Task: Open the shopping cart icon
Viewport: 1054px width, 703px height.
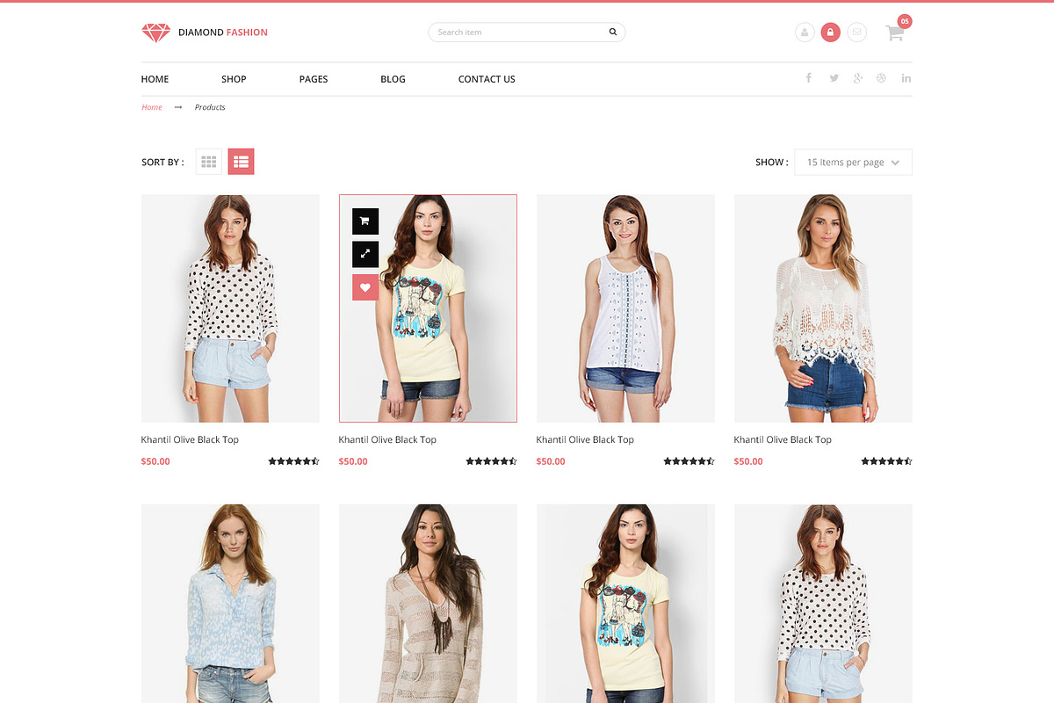Action: [895, 33]
